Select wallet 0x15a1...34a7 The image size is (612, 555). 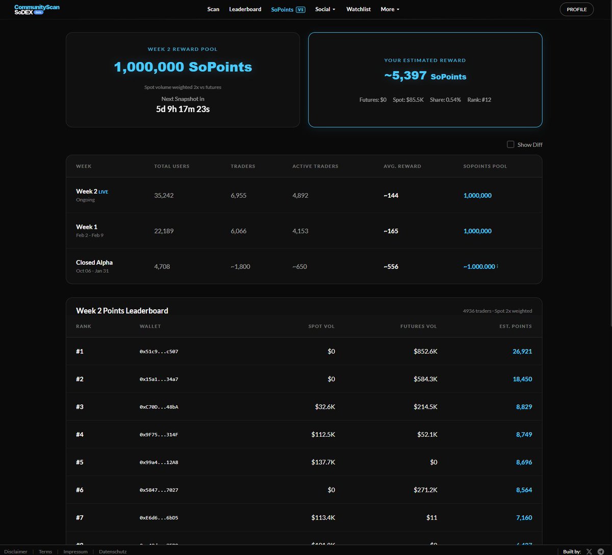click(x=159, y=379)
